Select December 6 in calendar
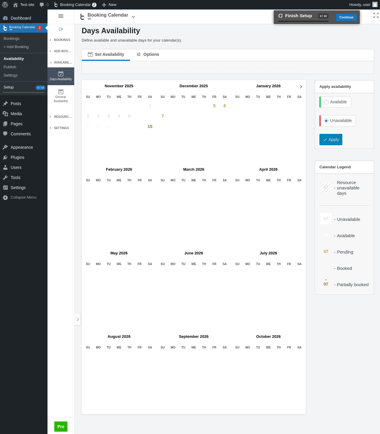This screenshot has height=434, width=380. click(x=225, y=106)
